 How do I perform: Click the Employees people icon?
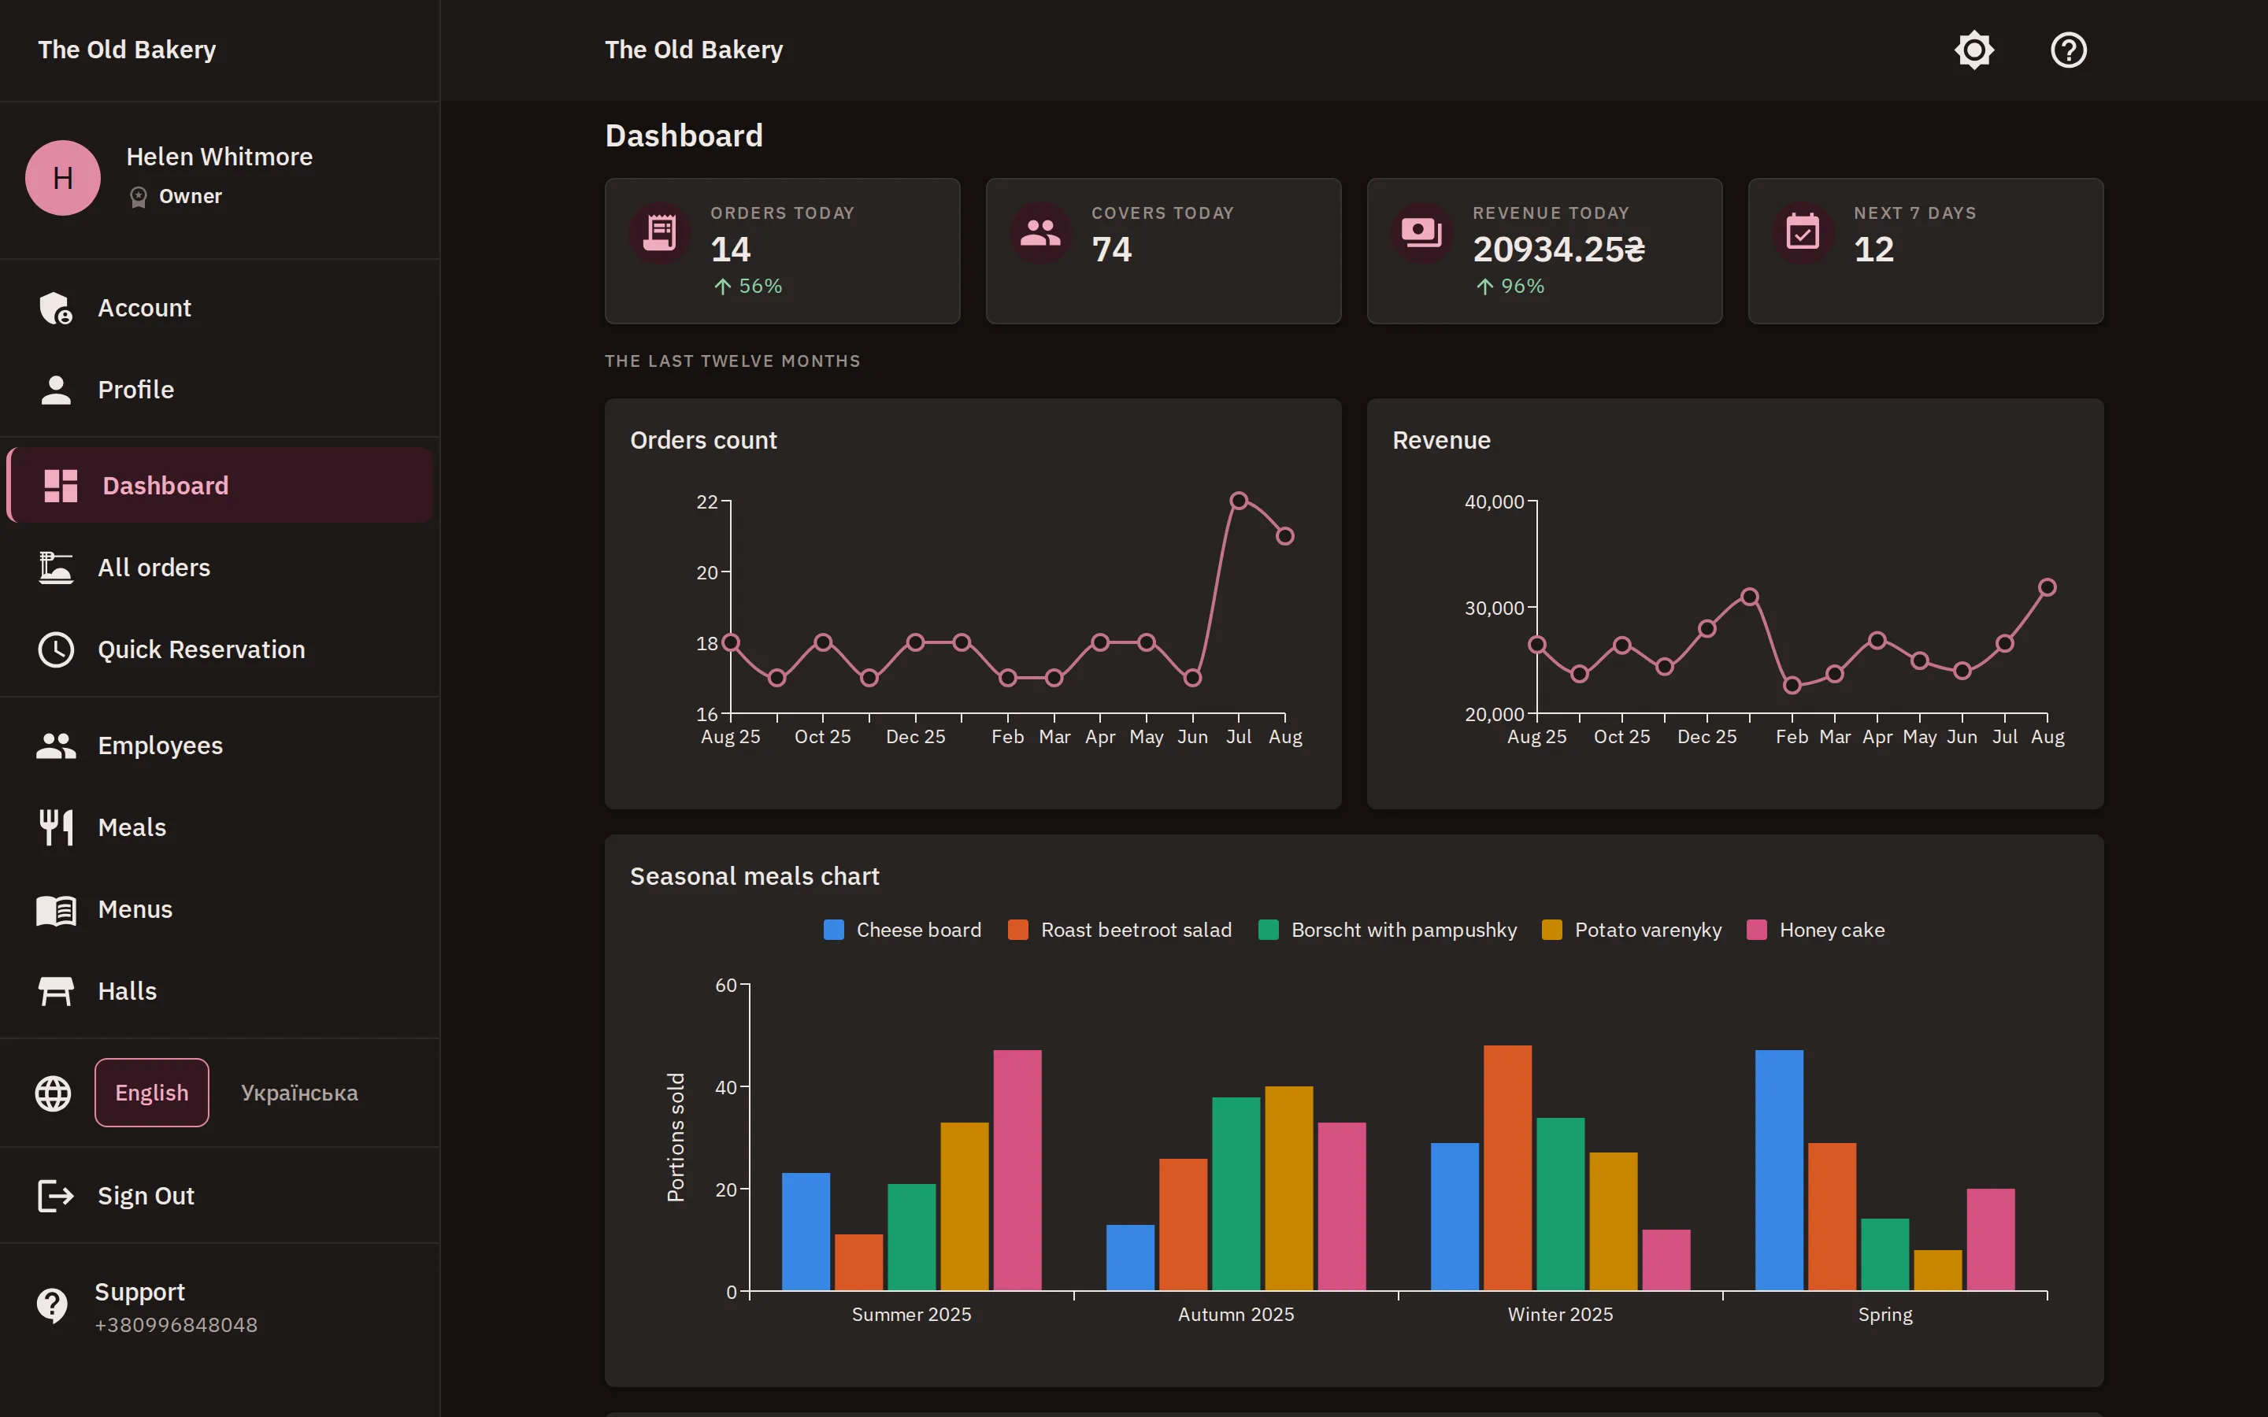pyautogui.click(x=56, y=746)
